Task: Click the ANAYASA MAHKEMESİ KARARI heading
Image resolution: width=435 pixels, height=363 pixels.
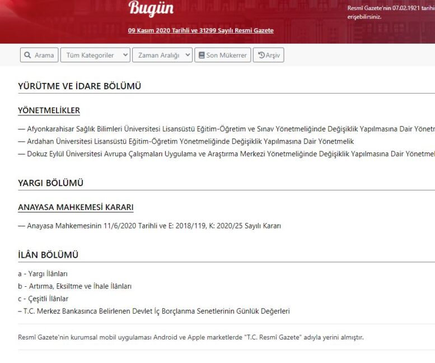Action: click(x=76, y=207)
